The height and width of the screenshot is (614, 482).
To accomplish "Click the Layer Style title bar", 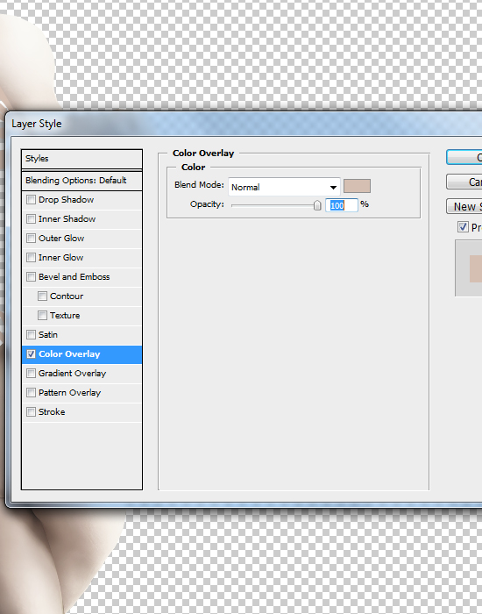I will (244, 124).
